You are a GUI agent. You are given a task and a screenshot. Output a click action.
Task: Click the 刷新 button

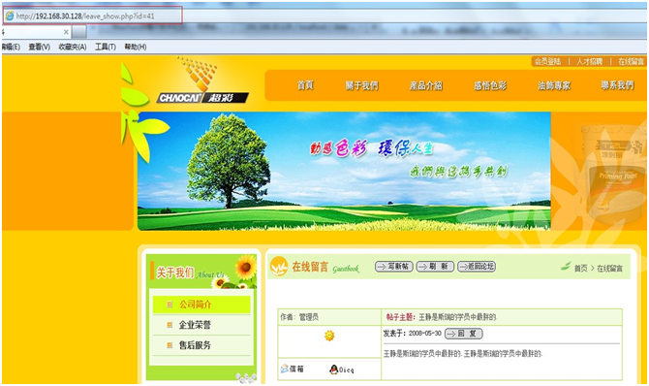pos(435,266)
